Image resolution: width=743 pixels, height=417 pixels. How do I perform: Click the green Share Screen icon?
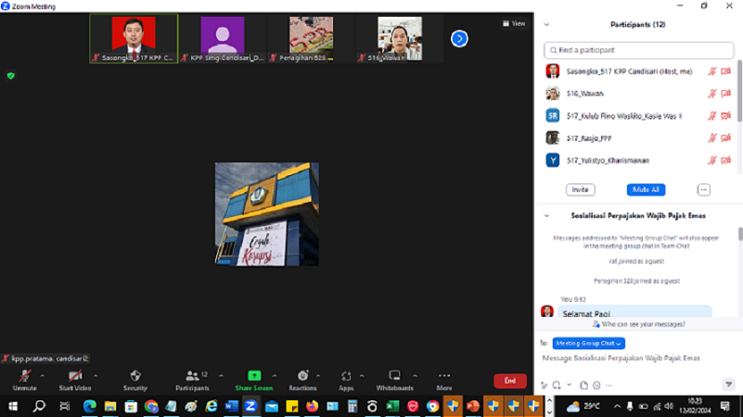[253, 376]
